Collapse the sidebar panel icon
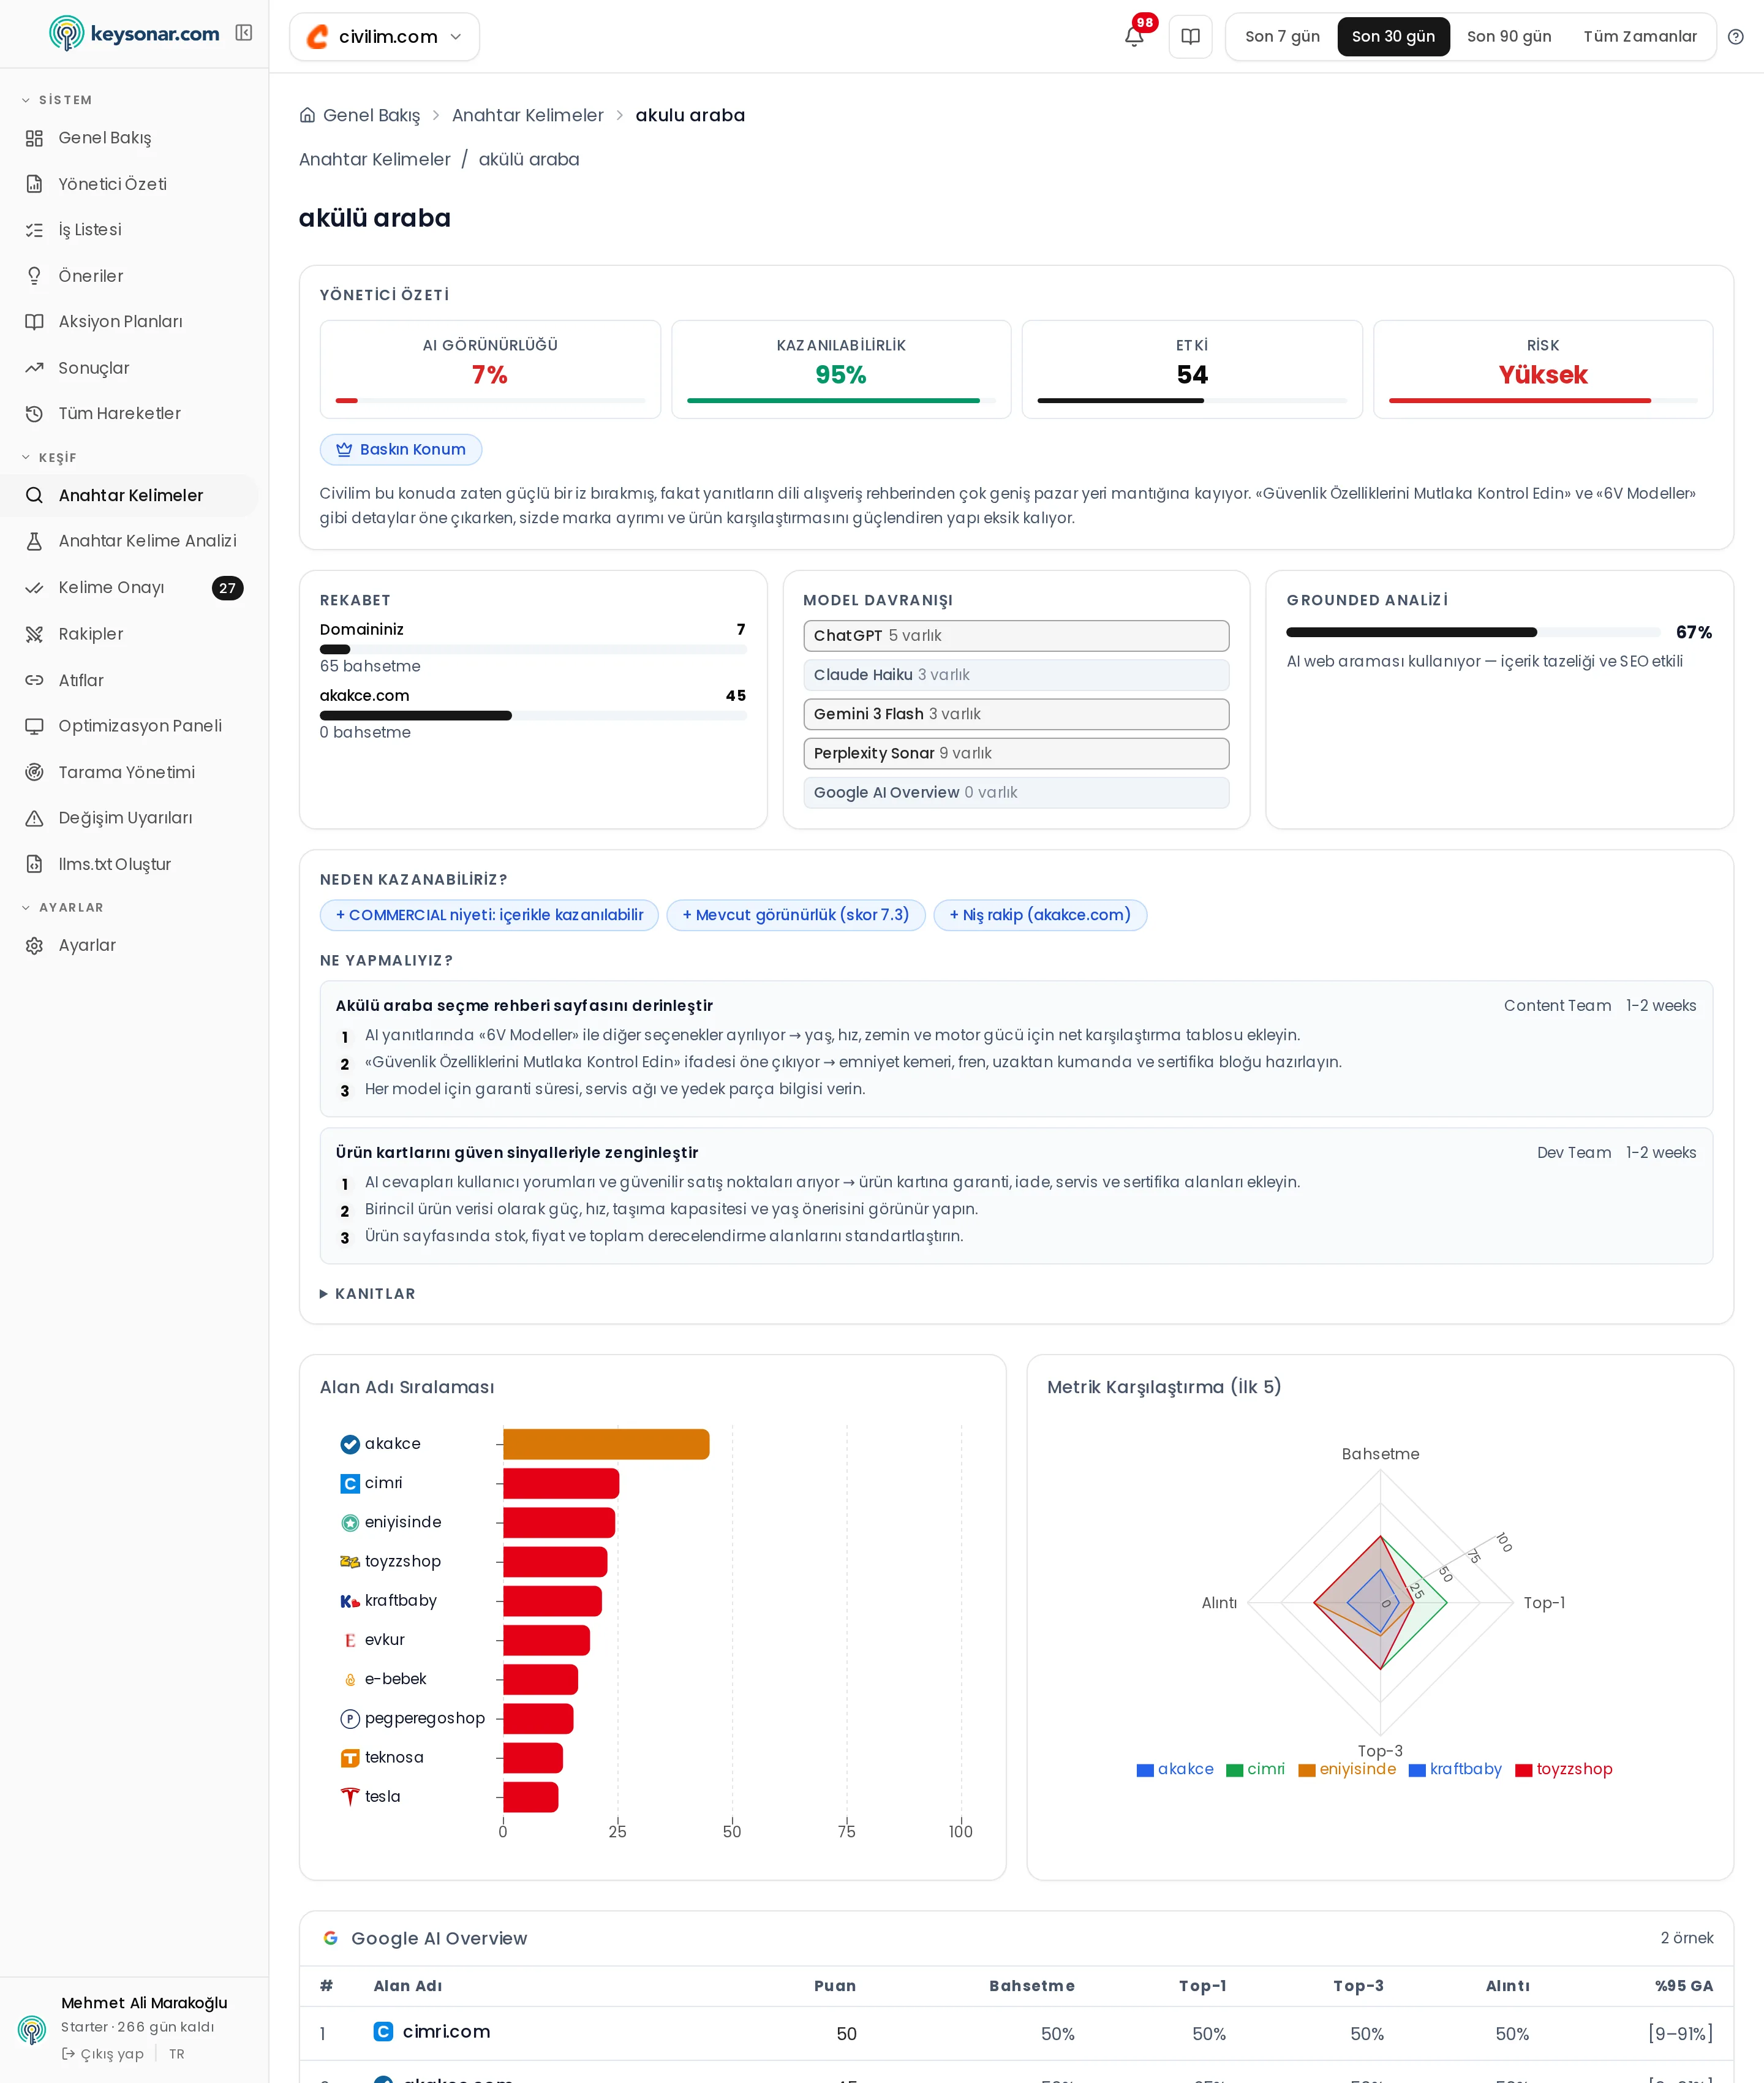1764x2083 pixels. [x=243, y=33]
